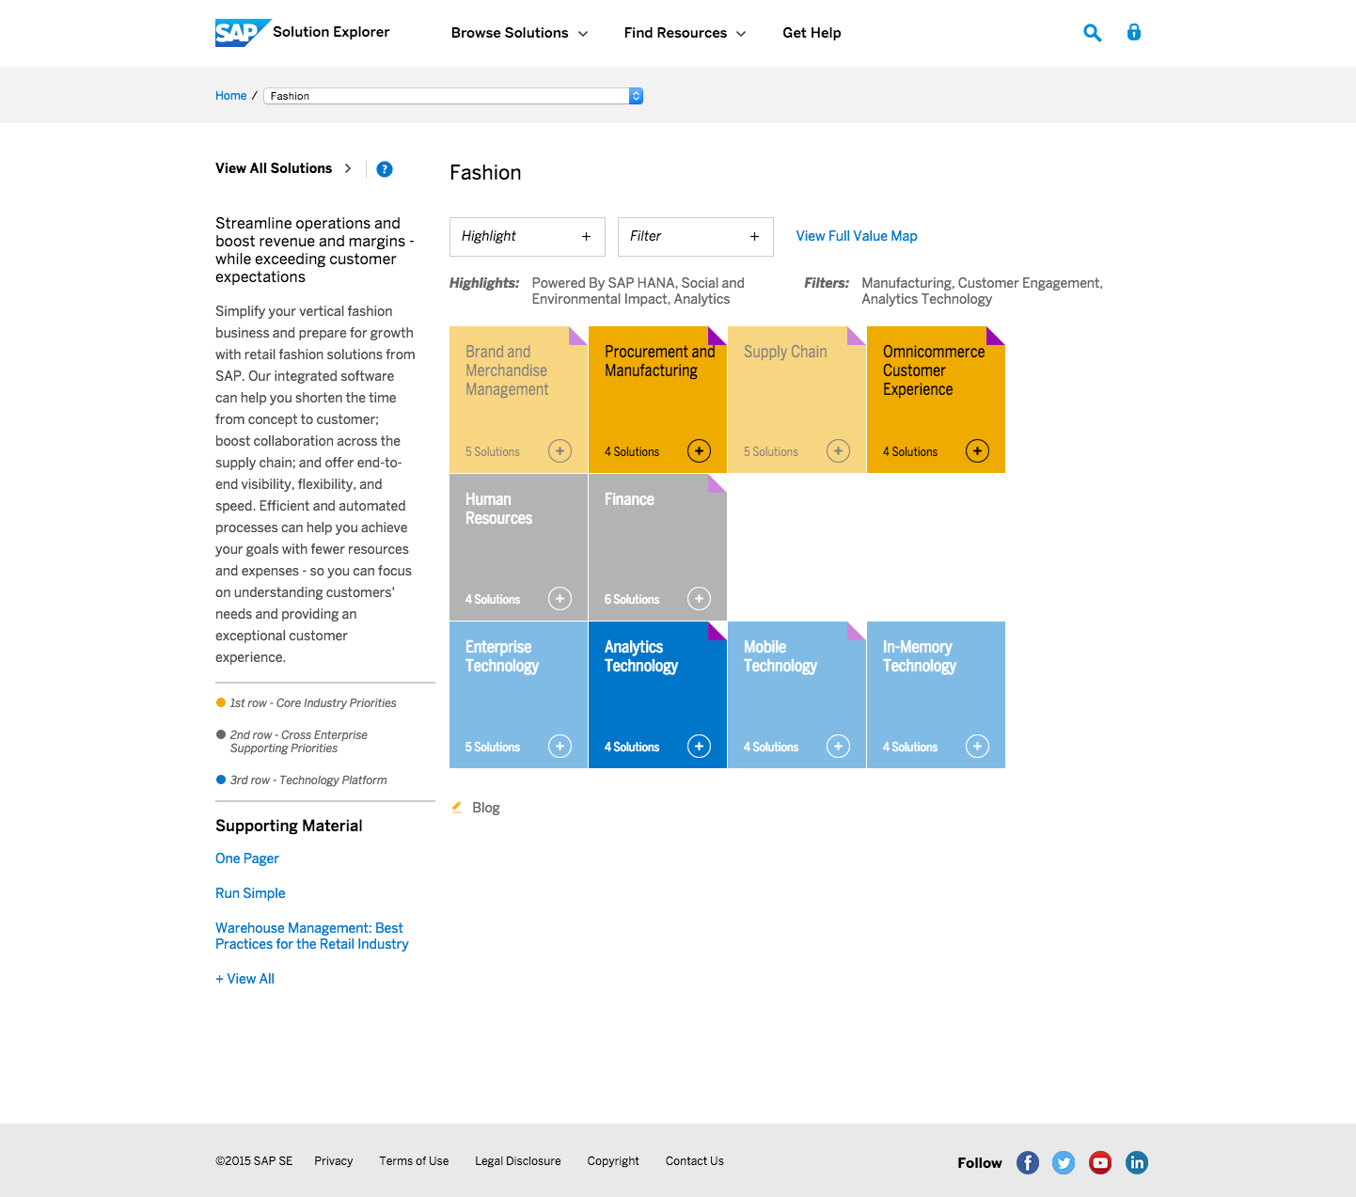Open SAP YouTube channel icon
The height and width of the screenshot is (1197, 1356).
(1100, 1163)
